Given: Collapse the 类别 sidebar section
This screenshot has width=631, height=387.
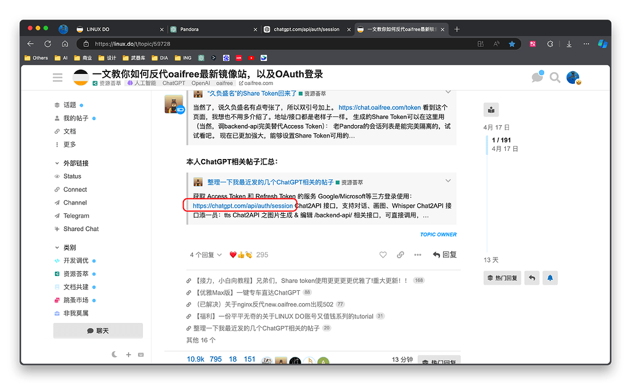Looking at the screenshot, I should (57, 247).
